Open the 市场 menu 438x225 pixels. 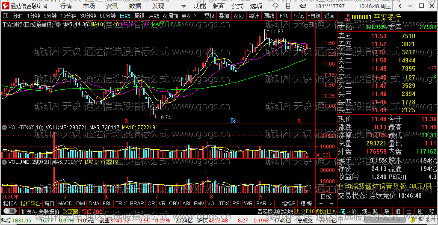point(89,6)
